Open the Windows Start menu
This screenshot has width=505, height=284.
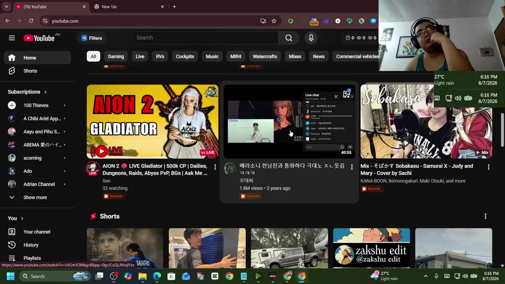click(10, 276)
